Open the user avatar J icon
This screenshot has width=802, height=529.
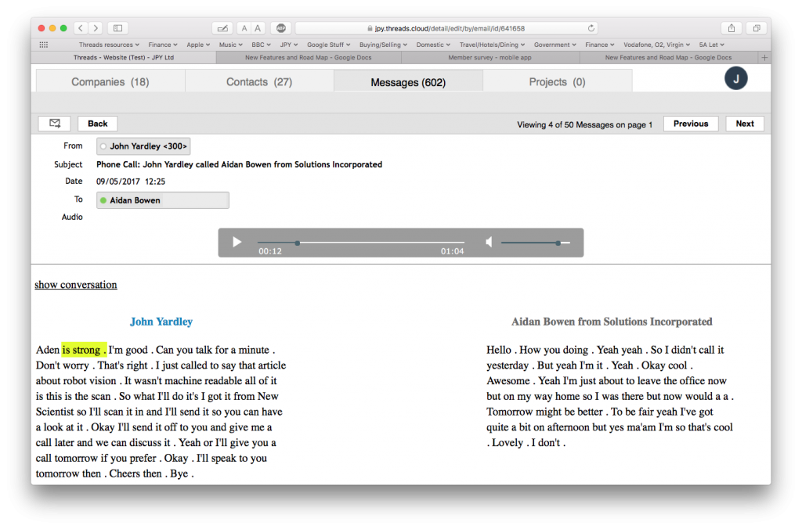[x=735, y=78]
